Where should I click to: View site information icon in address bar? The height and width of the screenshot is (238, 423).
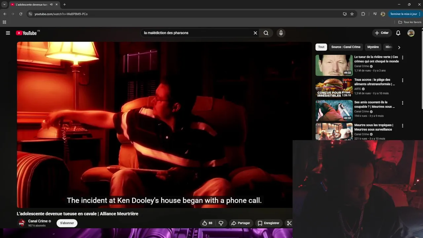(30, 14)
